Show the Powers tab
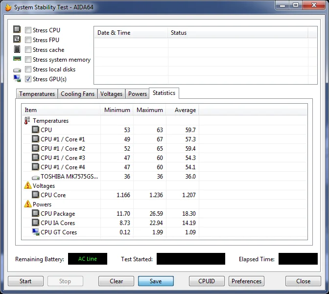Viewport: 329px width, 294px height. tap(138, 94)
